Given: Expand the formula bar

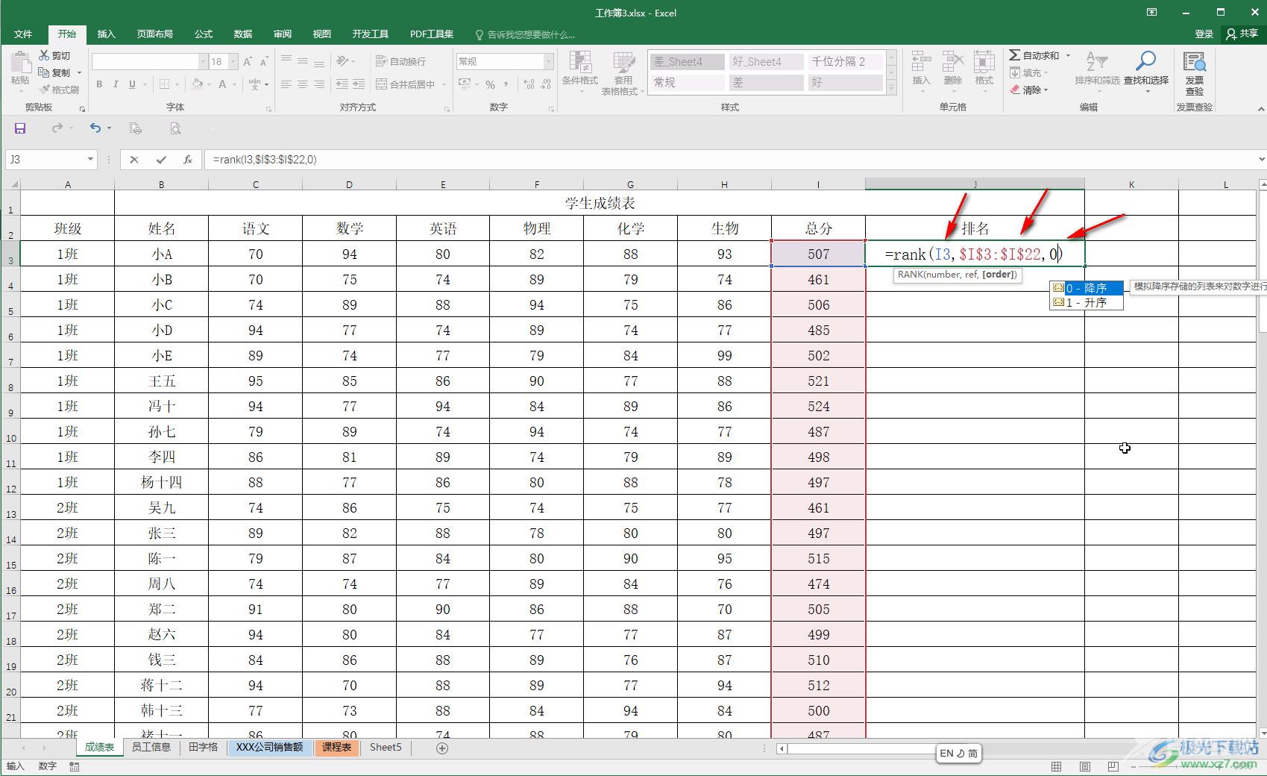Looking at the screenshot, I should coord(1261,159).
